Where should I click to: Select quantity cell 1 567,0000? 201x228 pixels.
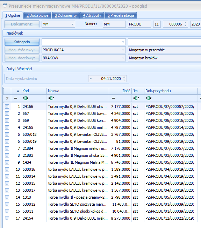click(120, 190)
